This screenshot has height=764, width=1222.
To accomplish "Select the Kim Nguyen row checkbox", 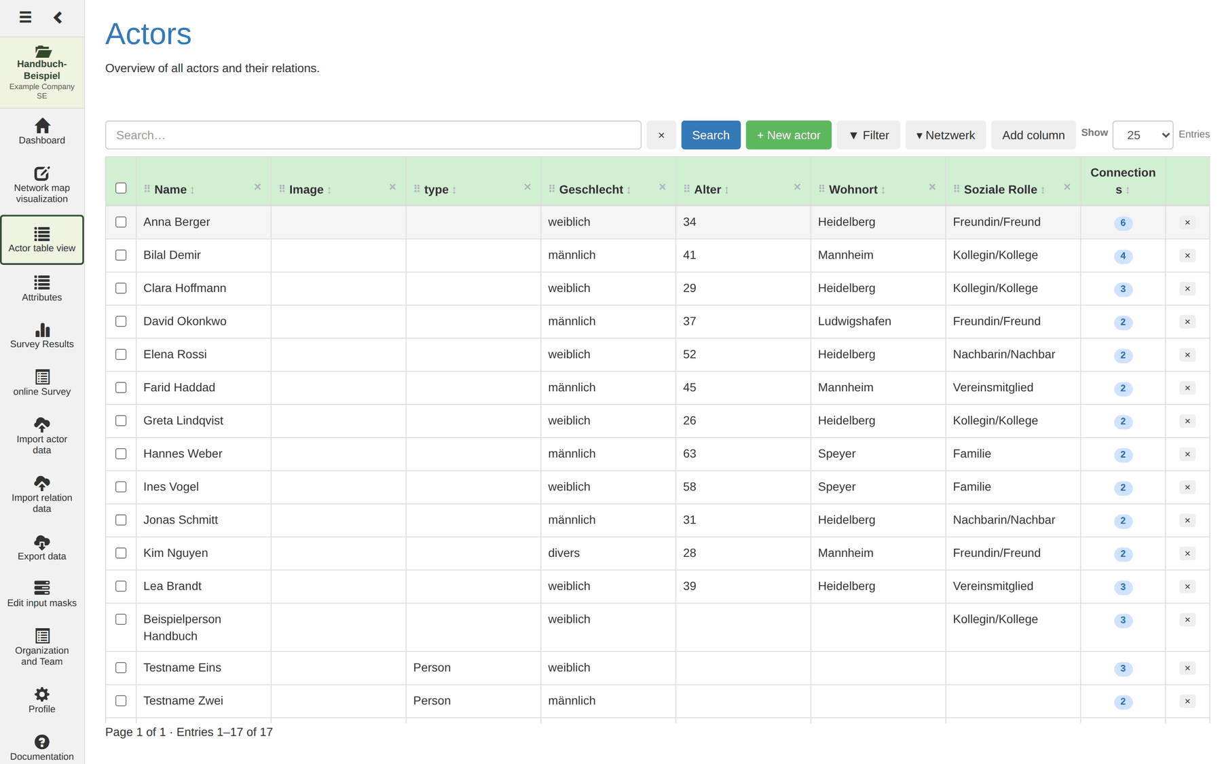I will tap(121, 553).
